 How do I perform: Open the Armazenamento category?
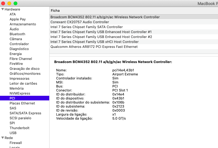point(23,24)
